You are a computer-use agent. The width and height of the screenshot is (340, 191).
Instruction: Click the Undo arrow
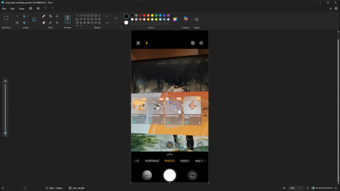tap(46, 8)
